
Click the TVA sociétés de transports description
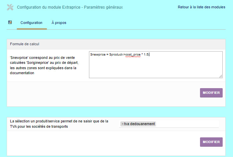[x=59, y=124]
